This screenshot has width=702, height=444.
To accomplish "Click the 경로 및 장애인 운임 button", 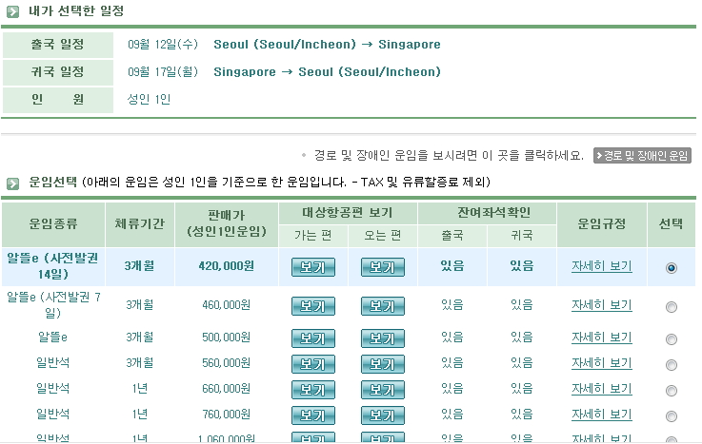I will click(642, 156).
